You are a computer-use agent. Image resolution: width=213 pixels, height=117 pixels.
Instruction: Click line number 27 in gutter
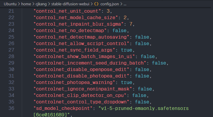click(x=11, y=50)
